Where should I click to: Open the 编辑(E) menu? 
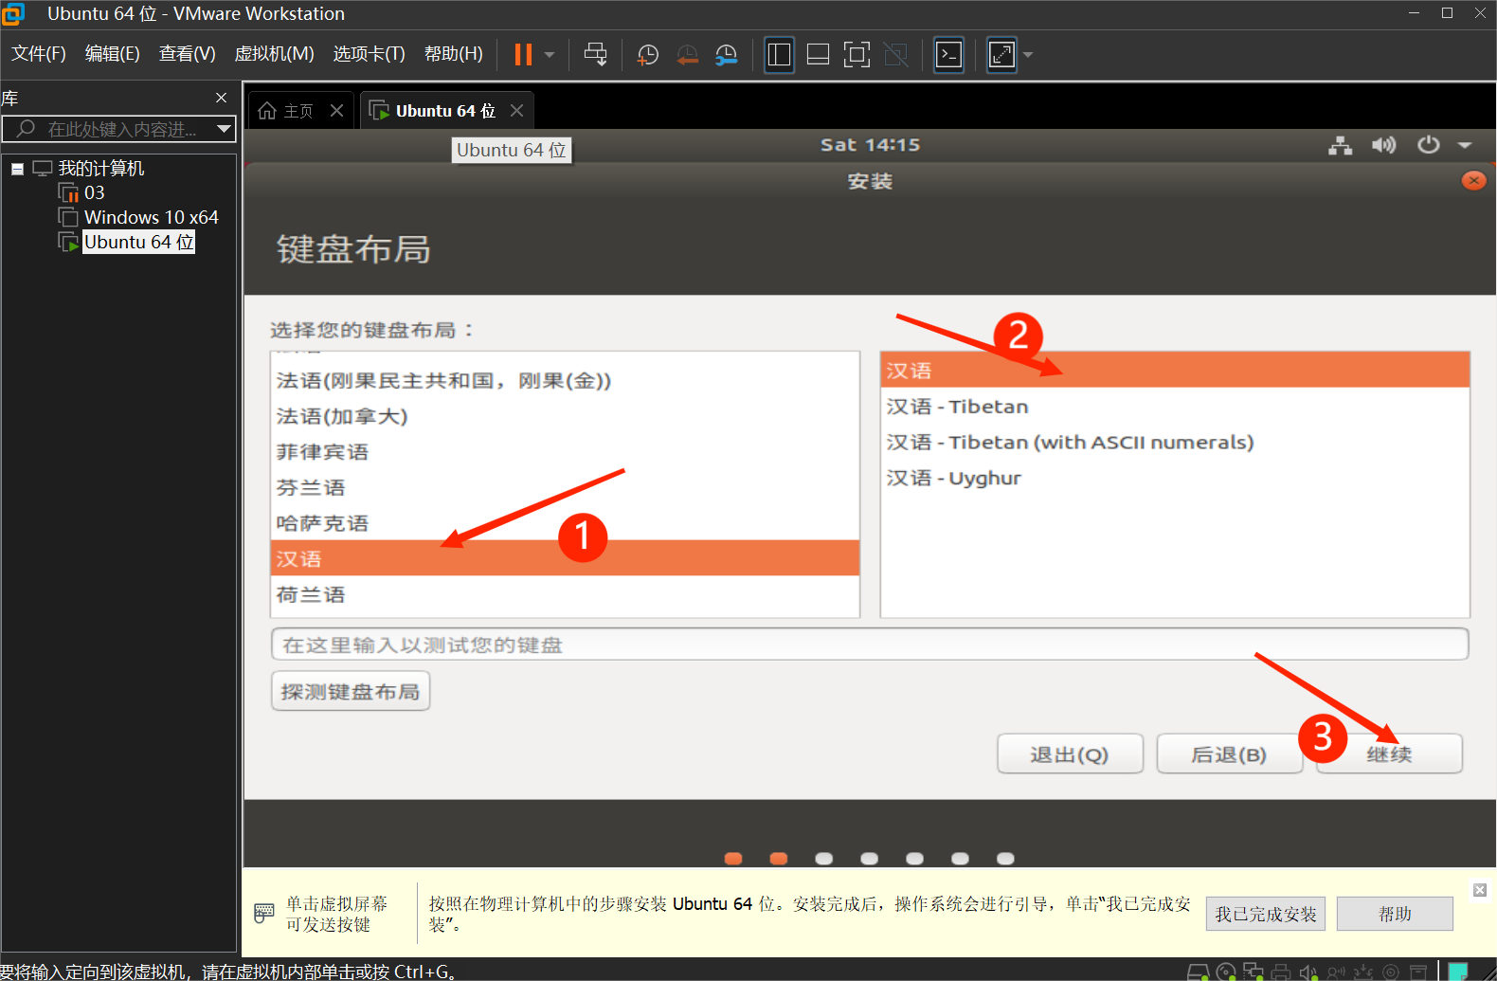113,54
